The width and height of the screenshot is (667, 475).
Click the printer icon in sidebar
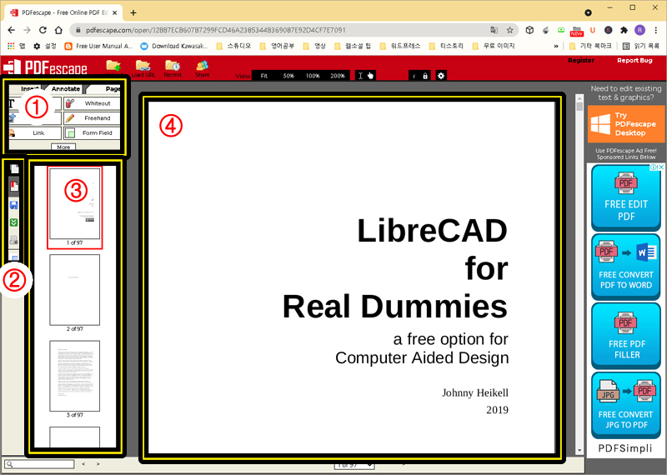click(13, 240)
